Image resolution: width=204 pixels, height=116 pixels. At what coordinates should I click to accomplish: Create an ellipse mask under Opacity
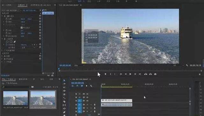coord(7,42)
